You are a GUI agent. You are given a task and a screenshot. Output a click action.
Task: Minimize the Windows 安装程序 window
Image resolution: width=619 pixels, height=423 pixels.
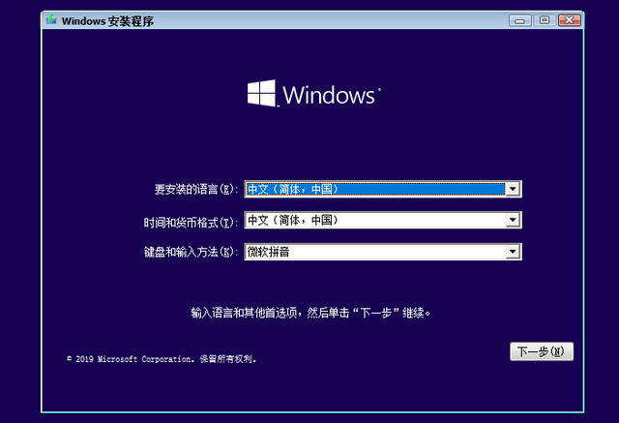[x=520, y=20]
